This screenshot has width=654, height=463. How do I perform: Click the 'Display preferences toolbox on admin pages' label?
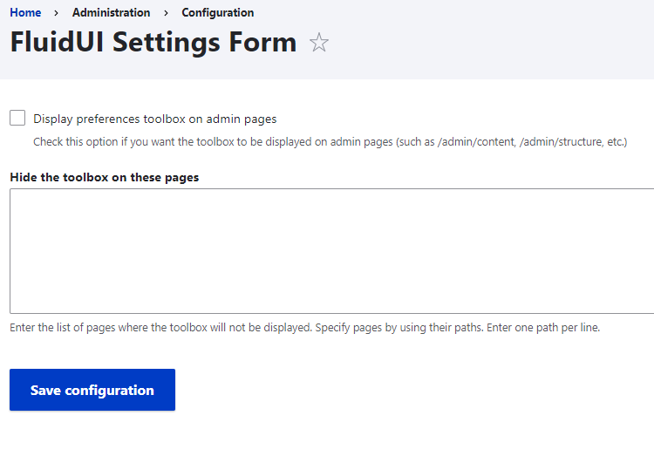point(154,119)
